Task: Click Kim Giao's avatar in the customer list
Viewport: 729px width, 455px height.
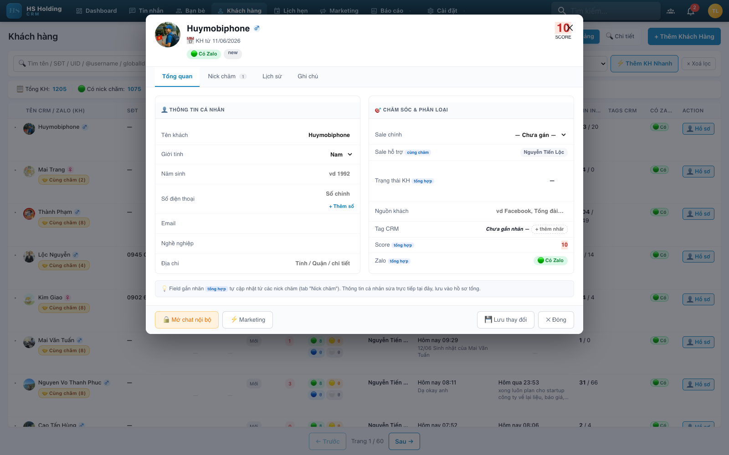Action: pos(29,299)
